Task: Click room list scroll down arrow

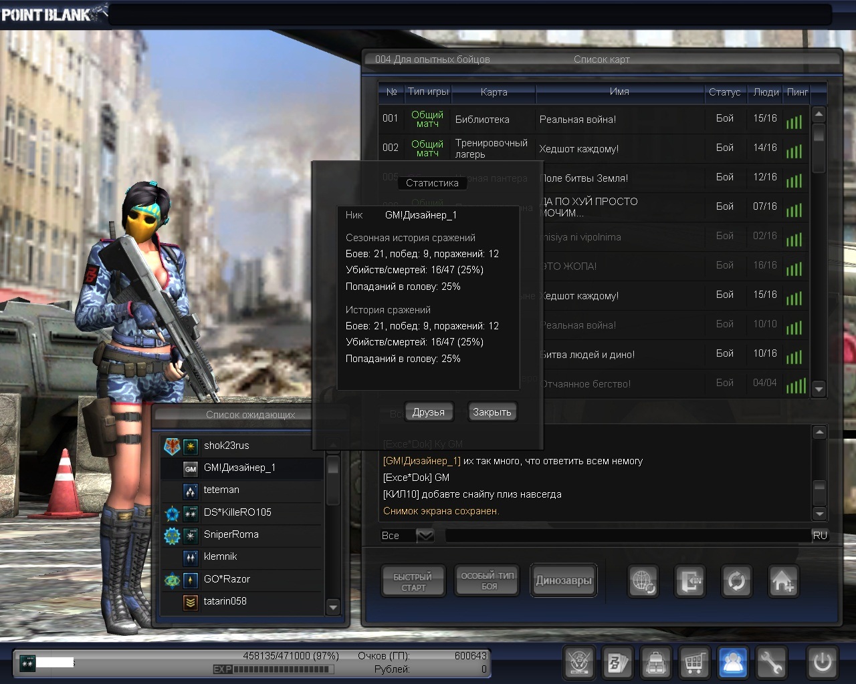Action: [819, 389]
